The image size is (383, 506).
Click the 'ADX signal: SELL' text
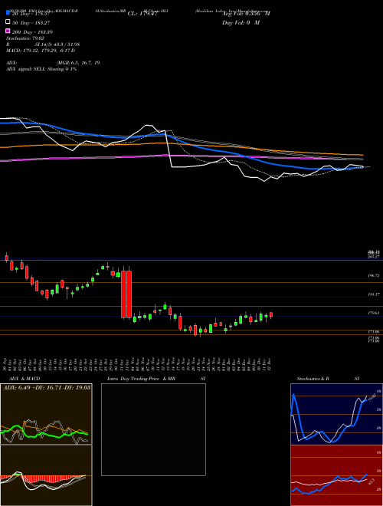[26, 69]
